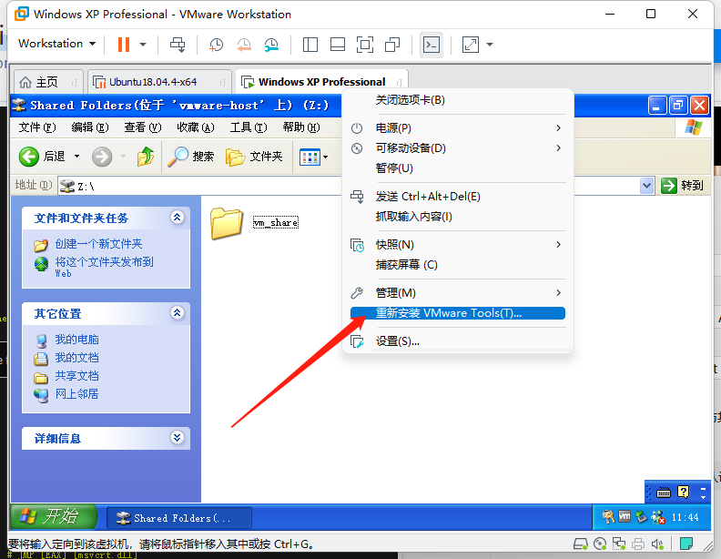Open the 收藏(A) menu
This screenshot has width=721, height=559.
point(196,127)
